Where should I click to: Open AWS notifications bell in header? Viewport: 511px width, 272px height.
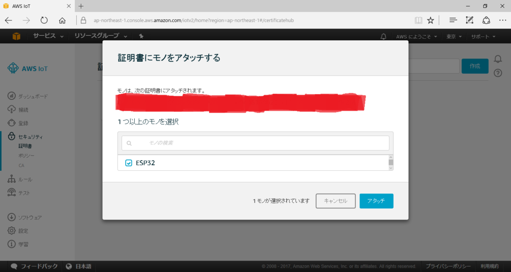pyautogui.click(x=384, y=36)
